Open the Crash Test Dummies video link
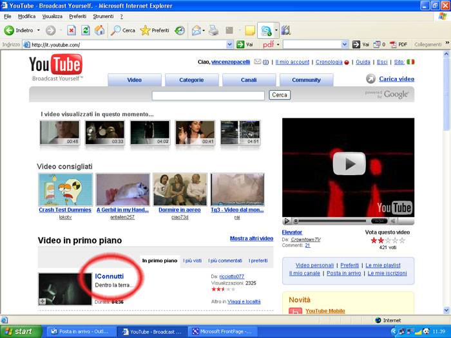 tap(65, 210)
